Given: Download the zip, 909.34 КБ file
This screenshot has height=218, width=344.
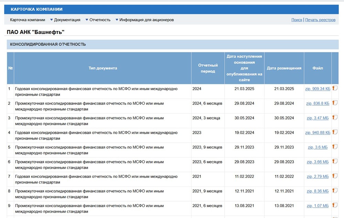Looking at the screenshot, I should (318, 89).
